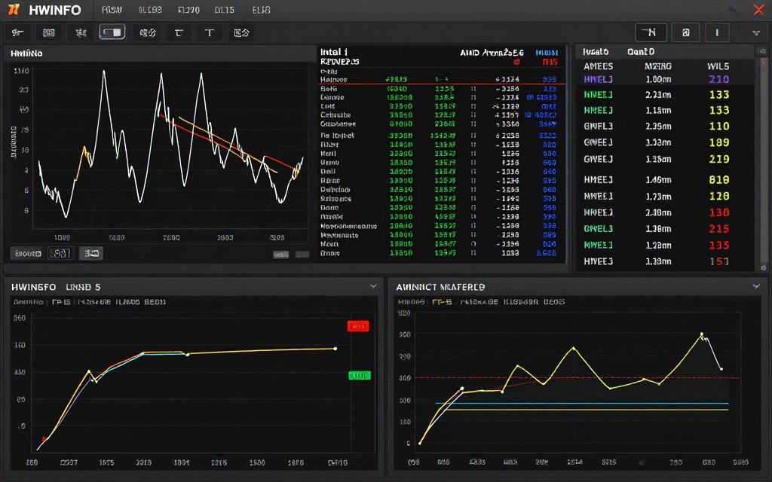Click the WIL5 column header
The image size is (772, 482).
tap(718, 66)
